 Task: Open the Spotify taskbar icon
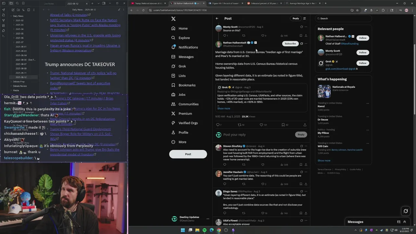click(204, 230)
